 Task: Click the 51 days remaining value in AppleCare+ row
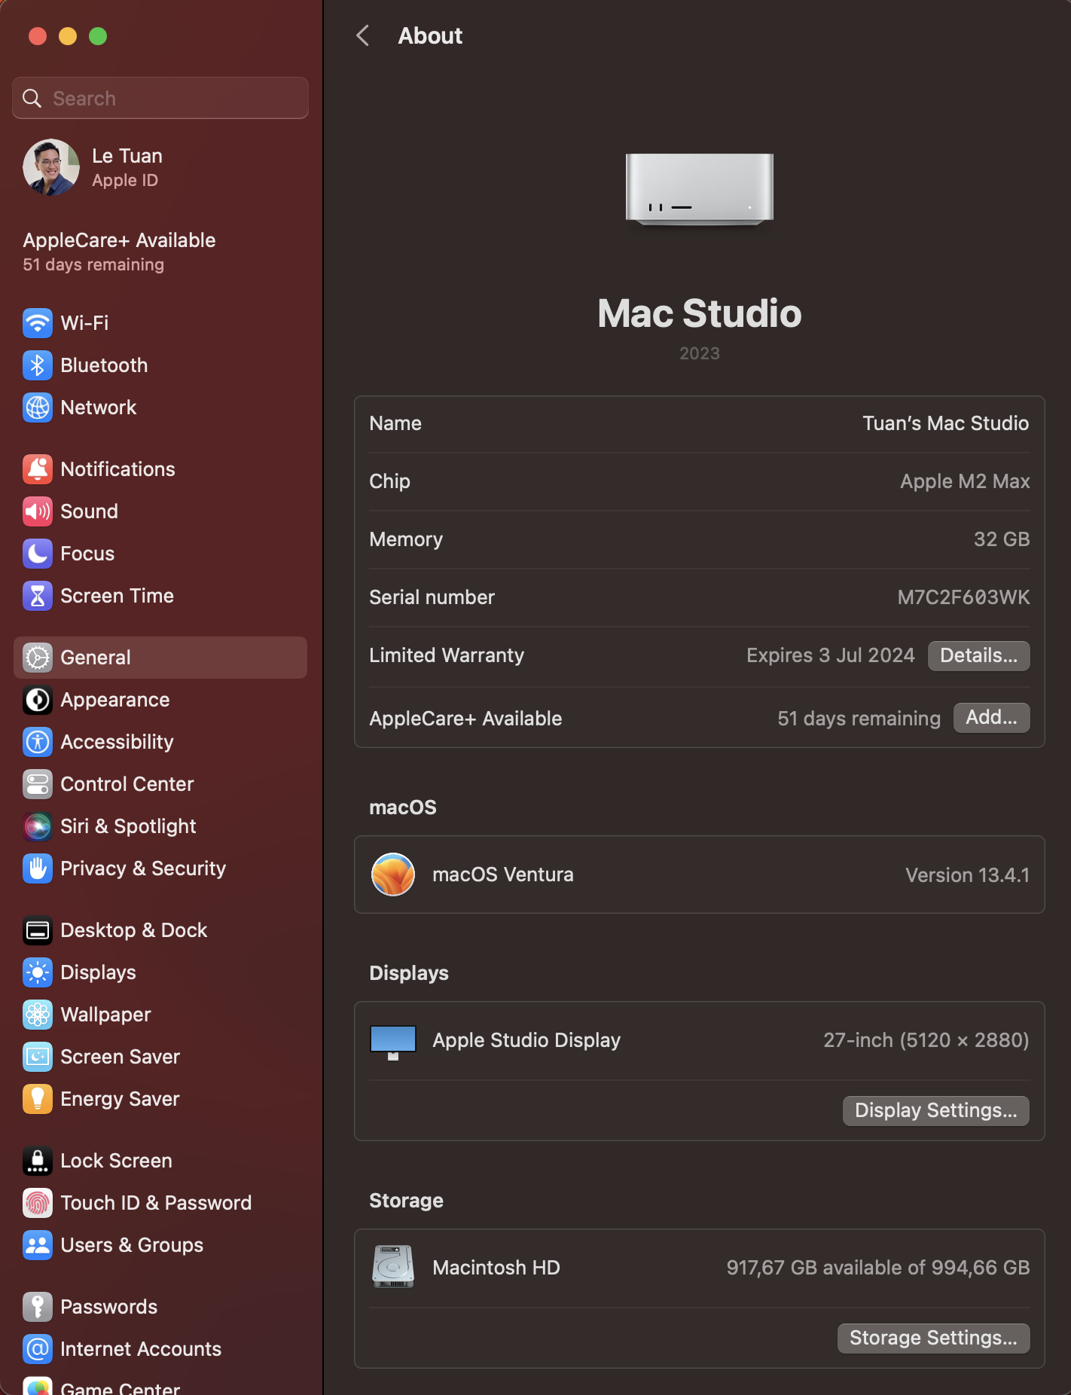[x=859, y=719]
